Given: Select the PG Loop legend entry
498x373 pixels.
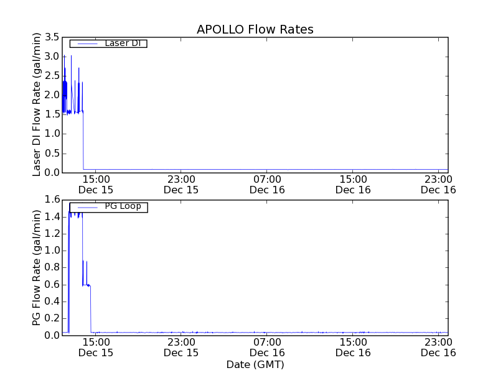Looking at the screenshot, I should point(122,206).
